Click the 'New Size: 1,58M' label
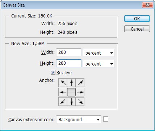Image resolution: width=155 pixels, height=131 pixels. (x=28, y=44)
